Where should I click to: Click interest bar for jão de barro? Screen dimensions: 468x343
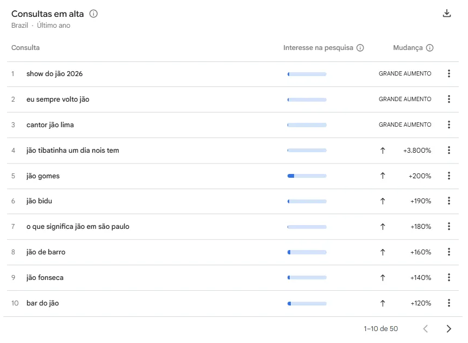307,252
